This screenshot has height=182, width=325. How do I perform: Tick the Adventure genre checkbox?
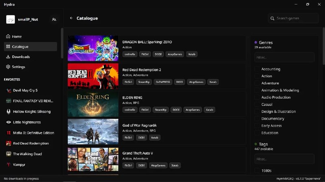coord(257,83)
